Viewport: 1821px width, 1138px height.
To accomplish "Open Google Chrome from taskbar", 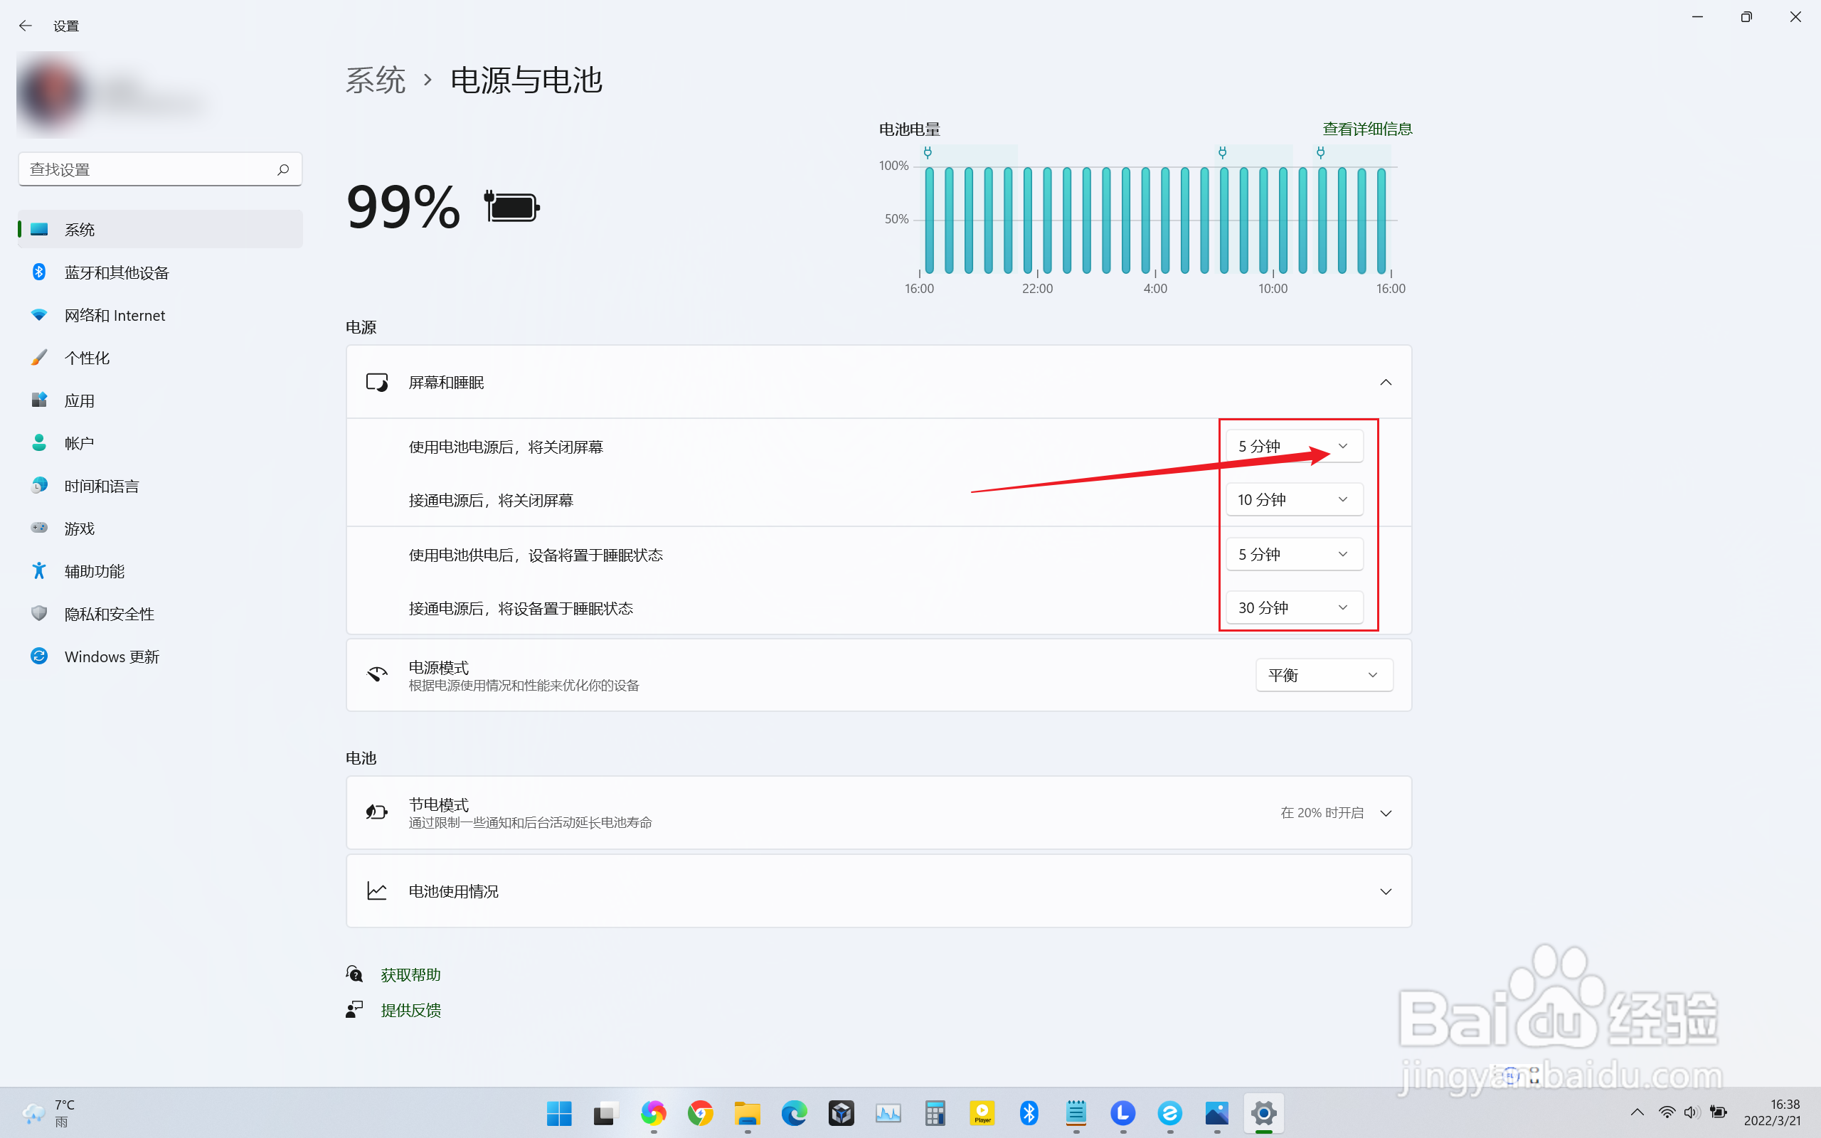I will point(700,1112).
